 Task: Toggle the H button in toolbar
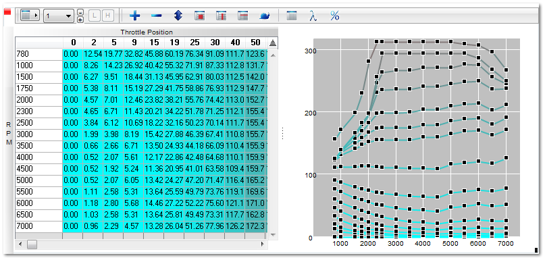tap(108, 16)
